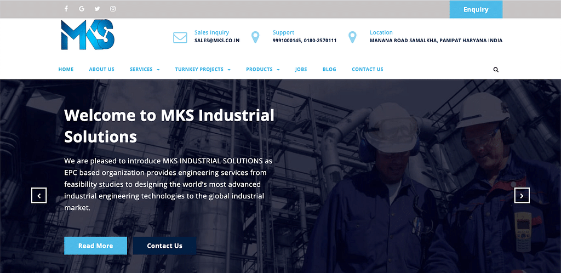The image size is (561, 273).
Task: Open the Jobs menu item
Action: (x=301, y=70)
